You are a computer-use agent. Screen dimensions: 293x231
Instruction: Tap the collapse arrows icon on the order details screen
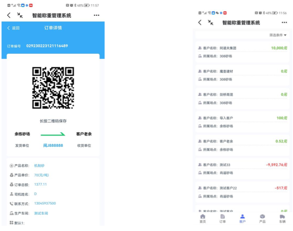tap(20, 15)
